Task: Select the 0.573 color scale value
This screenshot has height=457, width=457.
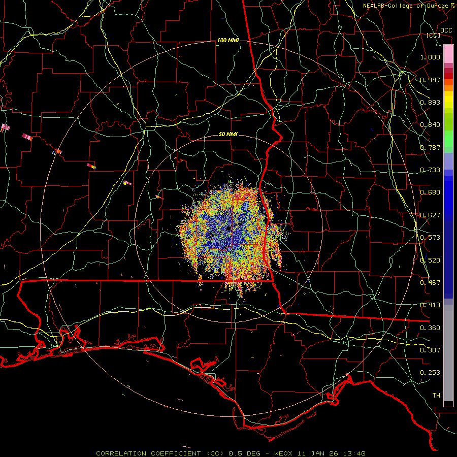Action: 430,237
